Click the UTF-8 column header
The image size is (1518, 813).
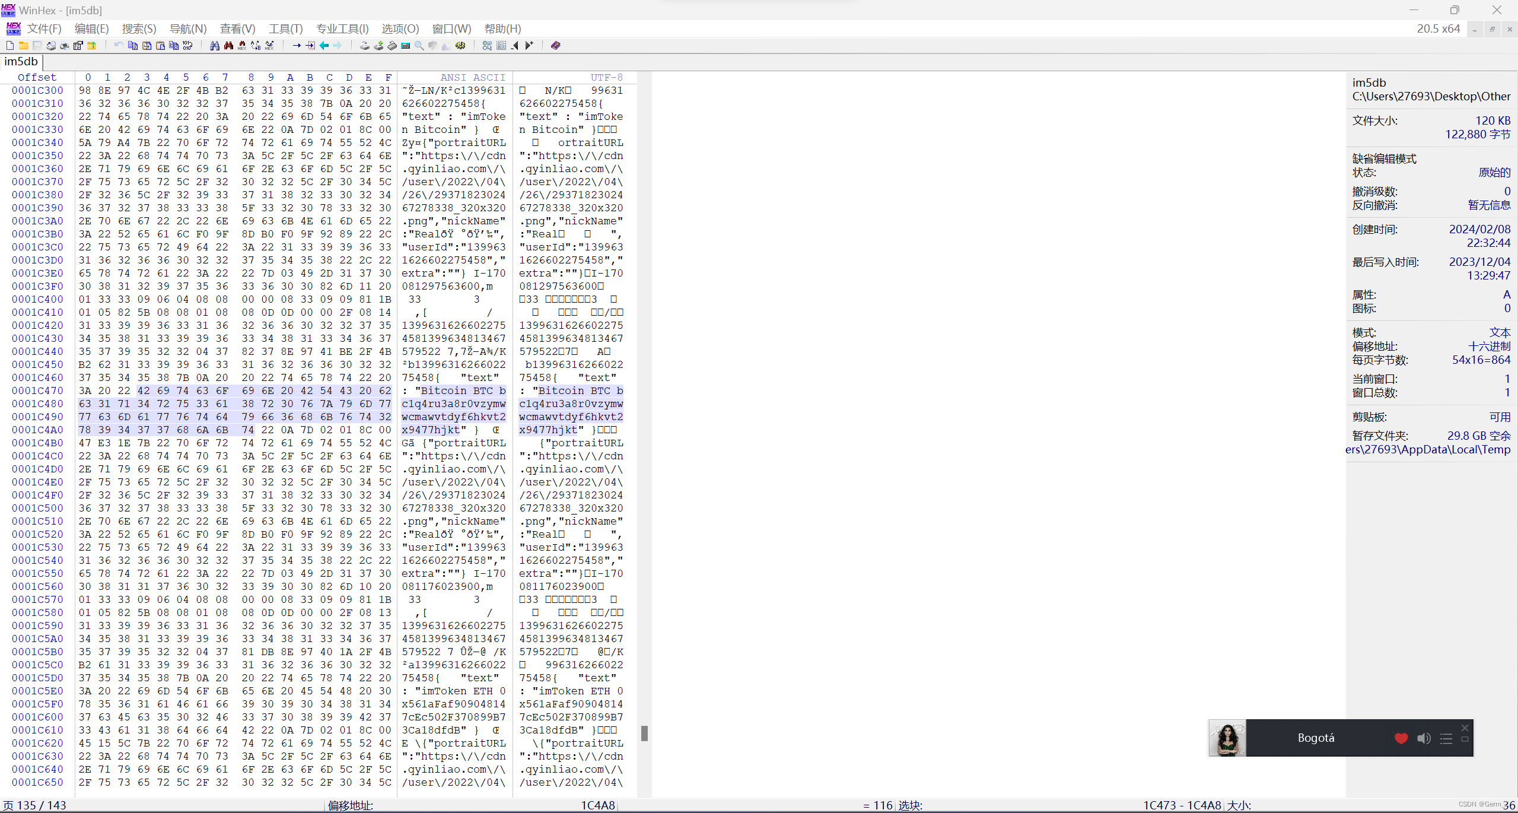(606, 78)
